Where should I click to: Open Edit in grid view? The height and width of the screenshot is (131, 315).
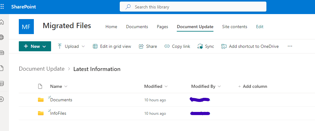point(112,46)
